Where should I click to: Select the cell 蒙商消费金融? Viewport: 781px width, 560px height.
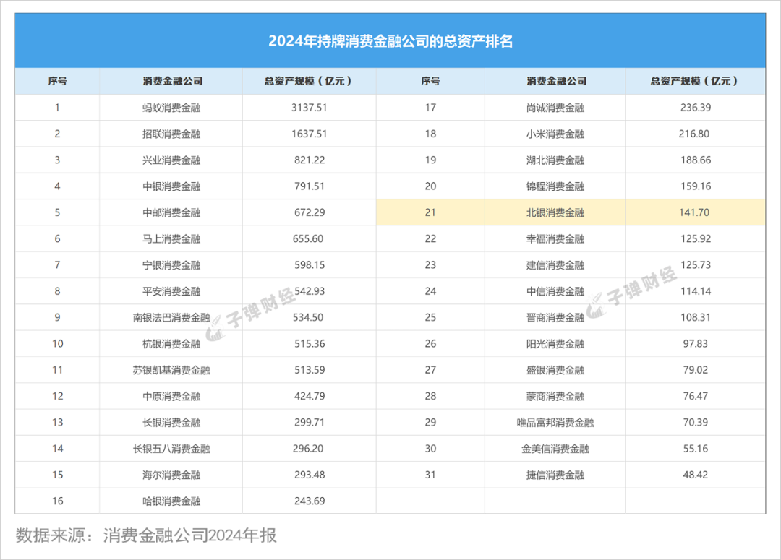(x=555, y=396)
